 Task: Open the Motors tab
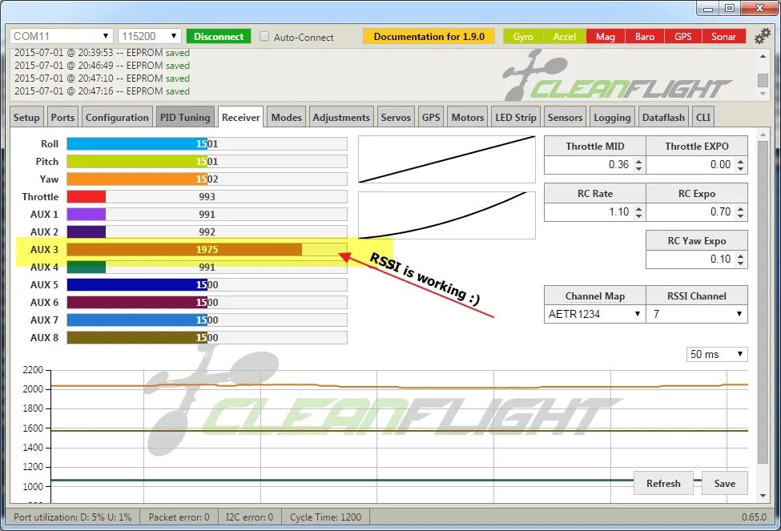pos(468,118)
